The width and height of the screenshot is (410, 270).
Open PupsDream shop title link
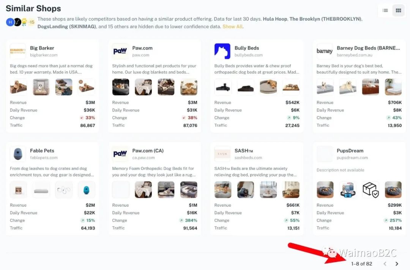click(x=350, y=151)
